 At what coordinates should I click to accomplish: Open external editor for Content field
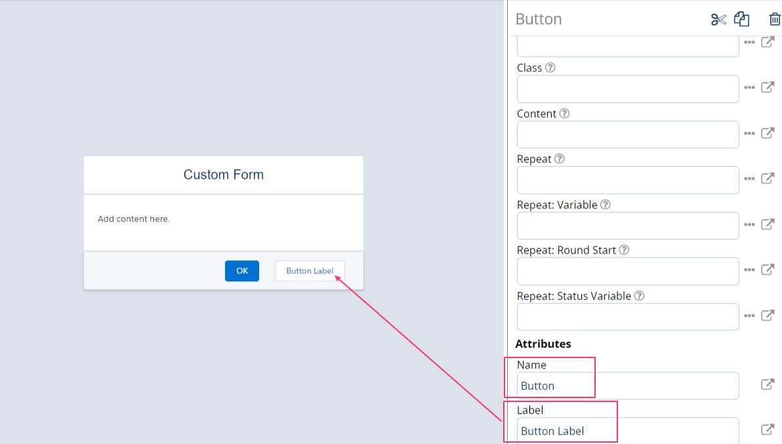click(x=767, y=133)
